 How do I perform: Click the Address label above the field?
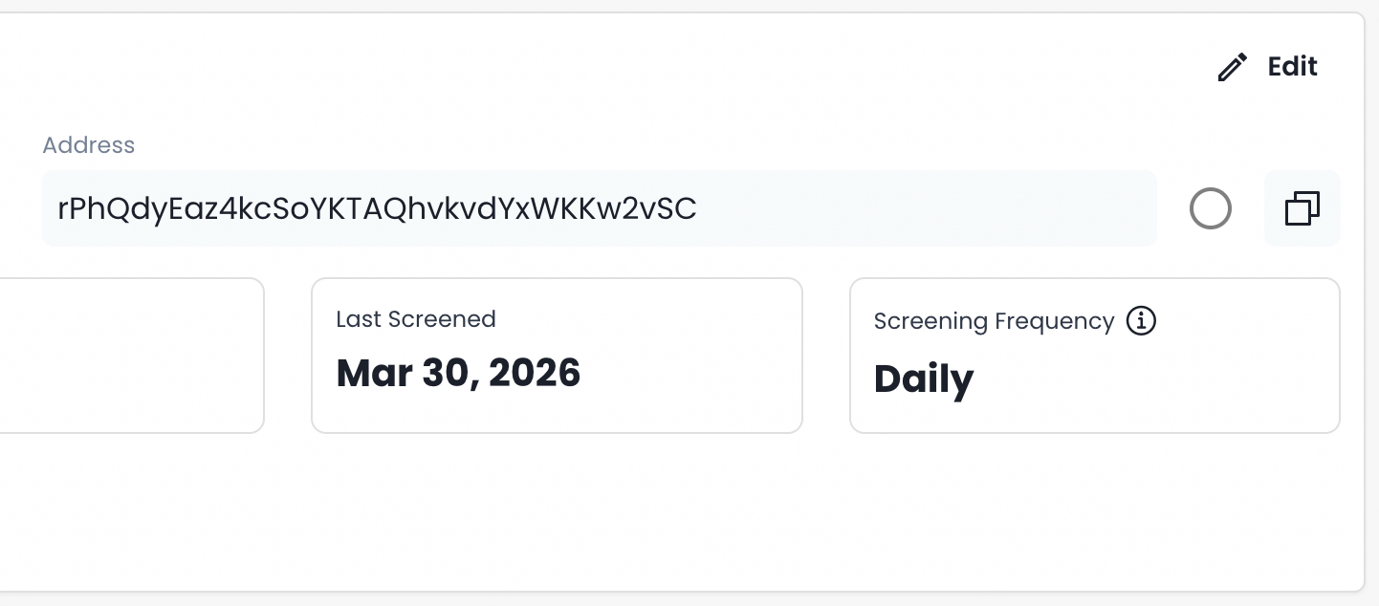(x=88, y=144)
